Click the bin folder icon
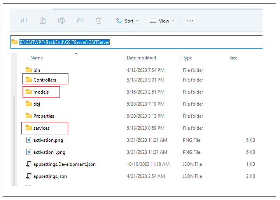The height and width of the screenshot is (200, 280). tap(28, 70)
